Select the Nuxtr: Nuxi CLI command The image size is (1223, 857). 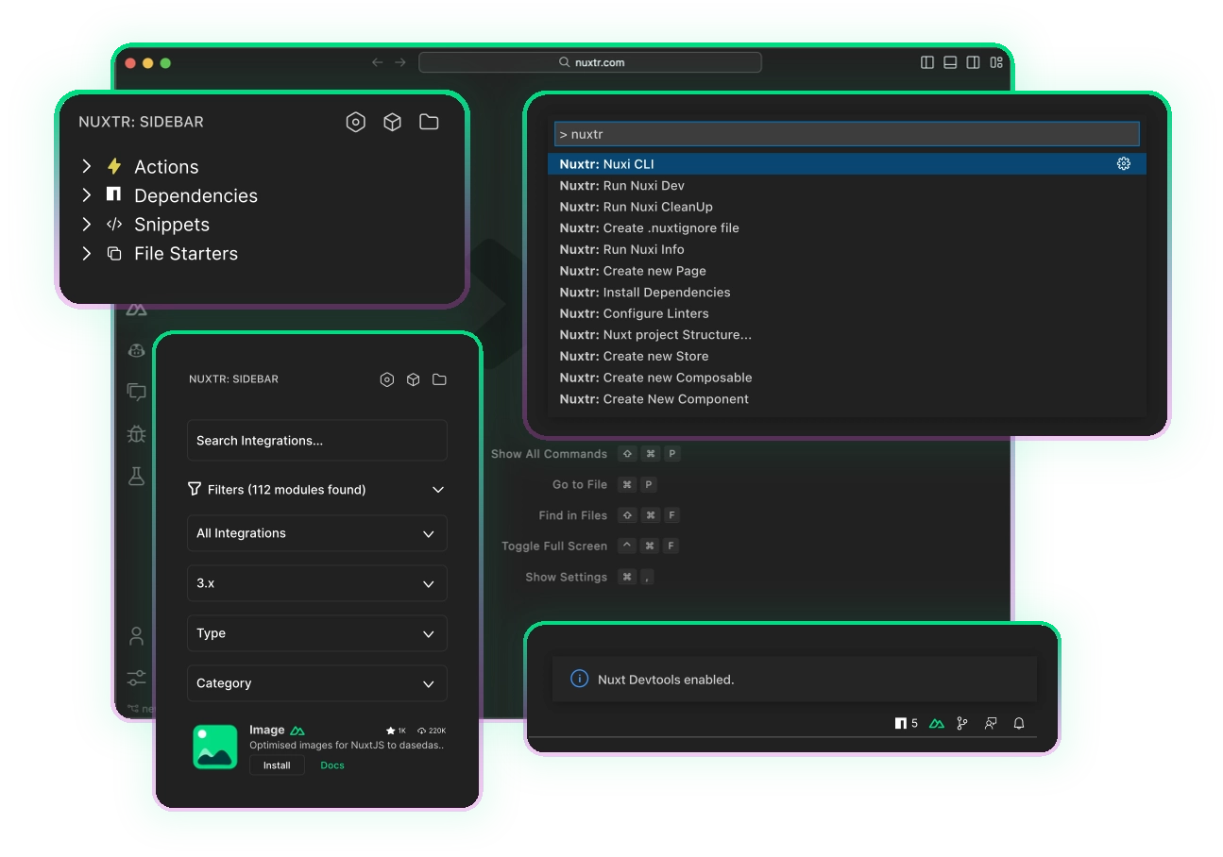coord(846,164)
